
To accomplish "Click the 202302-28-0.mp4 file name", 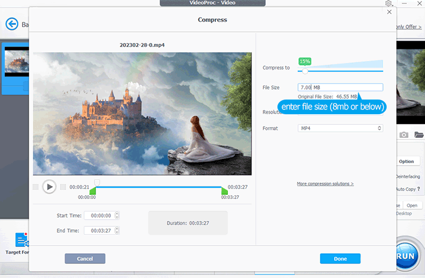I will pyautogui.click(x=142, y=45).
